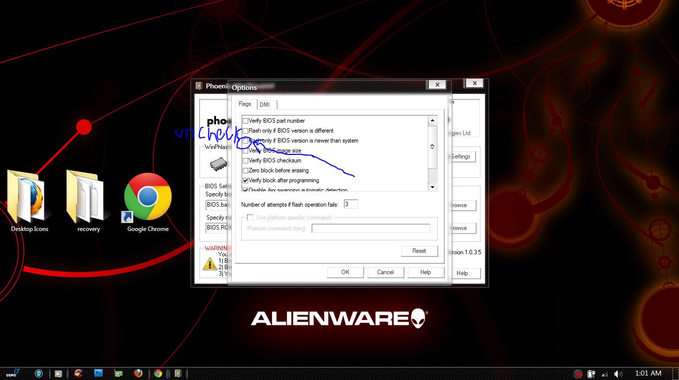Screen dimensions: 679x380
Task: Open the 1:01 AM taskbar clock
Action: [x=648, y=373]
